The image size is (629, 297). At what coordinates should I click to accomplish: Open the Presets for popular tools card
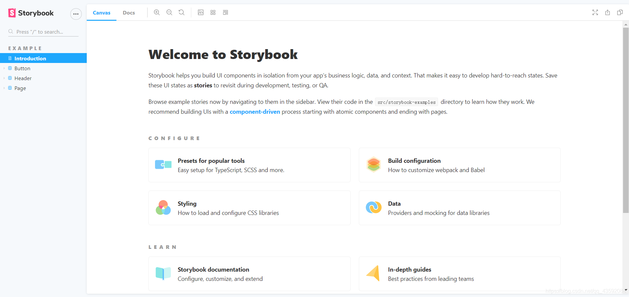point(249,165)
